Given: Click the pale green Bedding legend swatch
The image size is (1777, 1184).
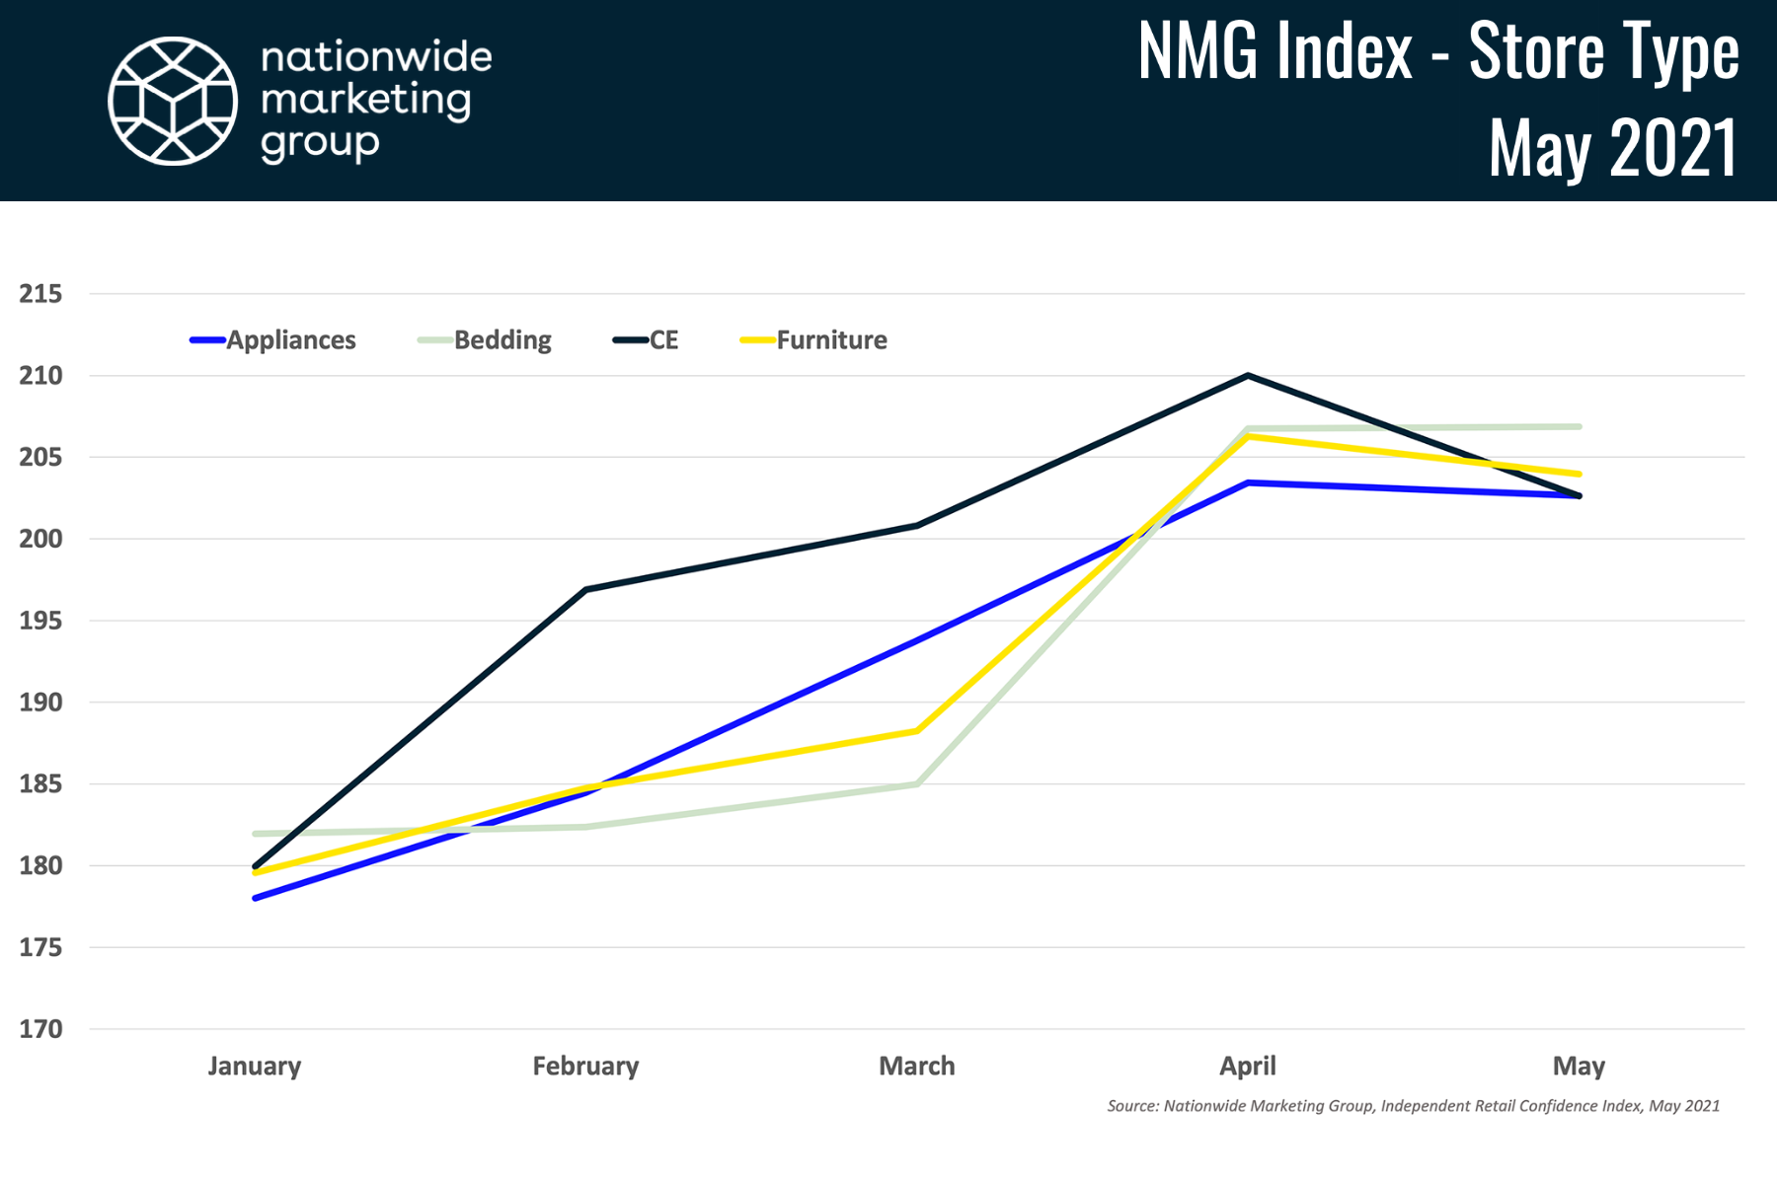Looking at the screenshot, I should [x=434, y=340].
